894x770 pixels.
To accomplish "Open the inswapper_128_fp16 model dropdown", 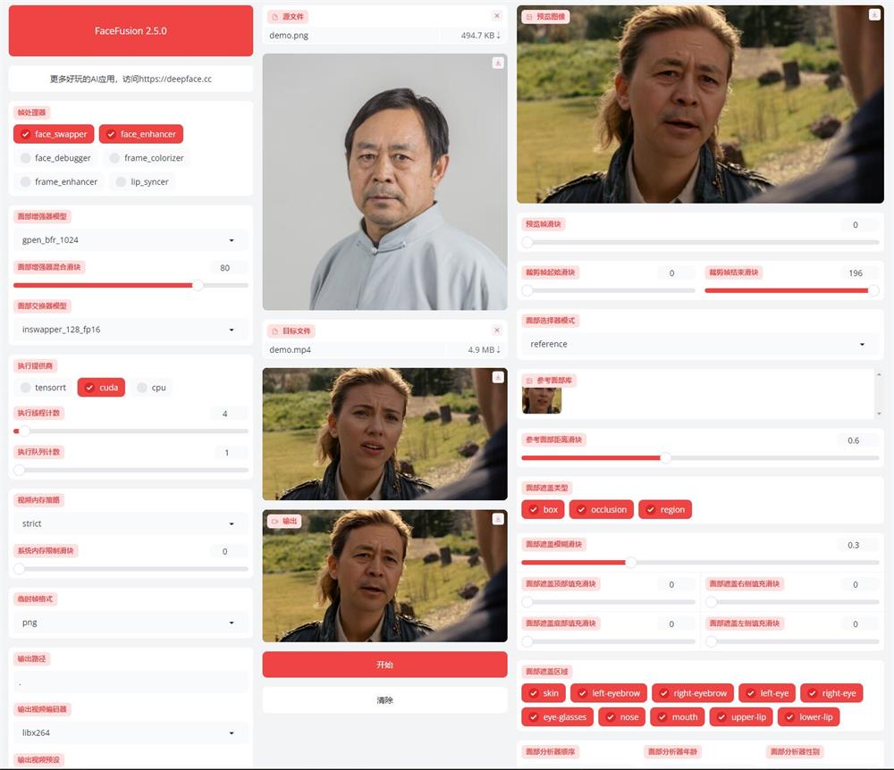I will pyautogui.click(x=131, y=330).
